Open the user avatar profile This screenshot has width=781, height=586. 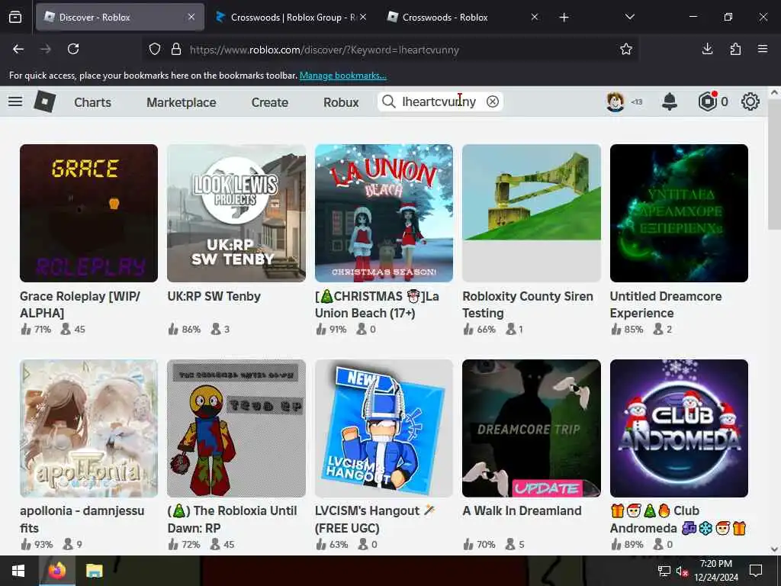pyautogui.click(x=615, y=101)
